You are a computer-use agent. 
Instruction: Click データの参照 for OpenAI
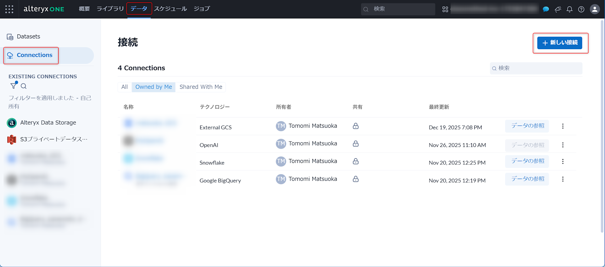[527, 145]
